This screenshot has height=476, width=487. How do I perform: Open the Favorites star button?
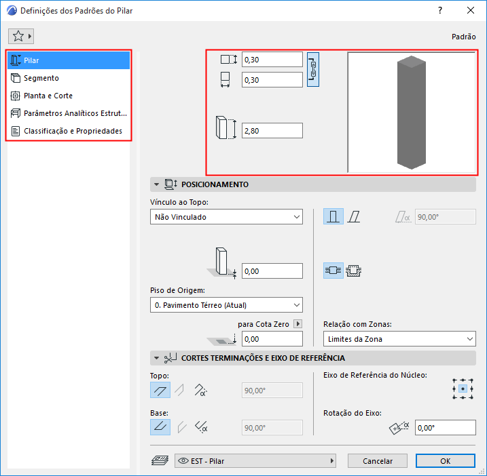click(x=21, y=37)
